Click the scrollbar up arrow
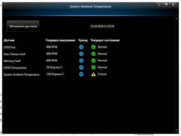The image size is (181, 136). point(177,18)
